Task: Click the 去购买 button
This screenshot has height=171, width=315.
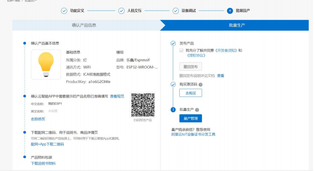Action: pyautogui.click(x=191, y=93)
